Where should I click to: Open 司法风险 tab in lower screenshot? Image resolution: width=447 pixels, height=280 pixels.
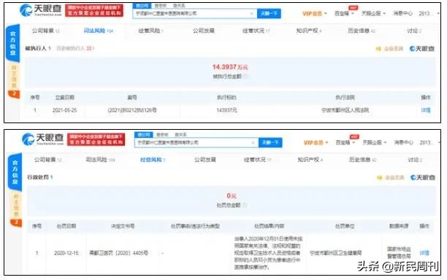tap(100, 160)
